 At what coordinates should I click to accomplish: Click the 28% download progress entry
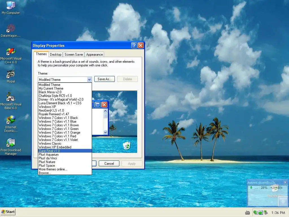pyautogui.click(x=264, y=188)
